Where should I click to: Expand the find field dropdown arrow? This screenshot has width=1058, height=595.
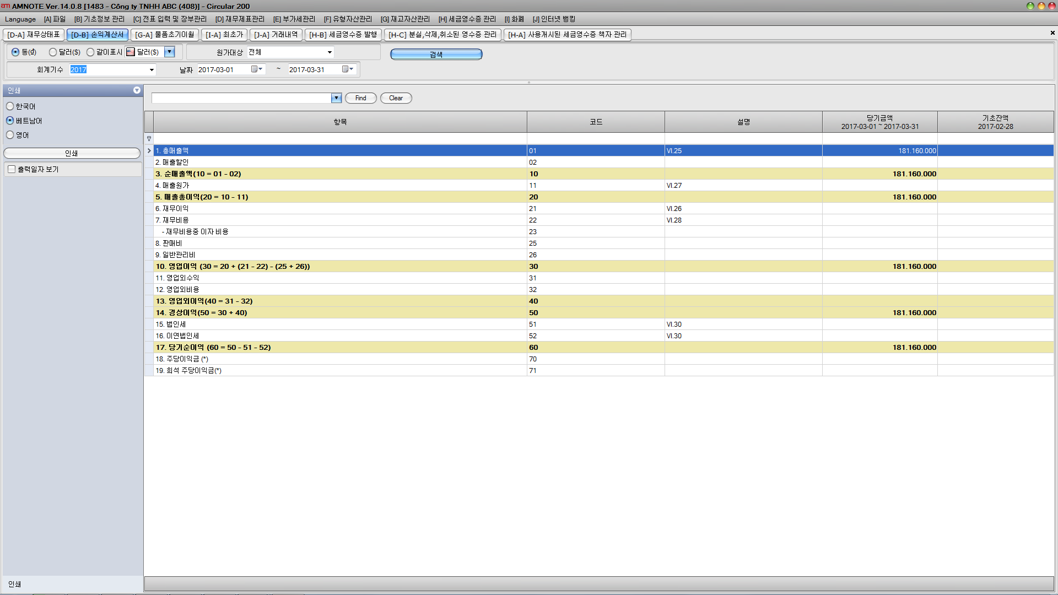tap(336, 98)
